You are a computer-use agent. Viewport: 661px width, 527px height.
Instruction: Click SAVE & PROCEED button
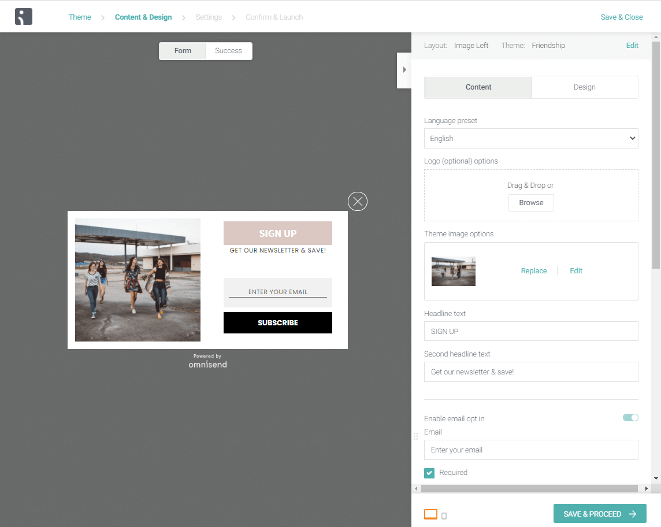point(599,514)
